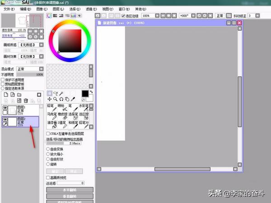The height and width of the screenshot is (203, 271).
Task: Click the 垂直翻转 button
Action: (x=70, y=196)
